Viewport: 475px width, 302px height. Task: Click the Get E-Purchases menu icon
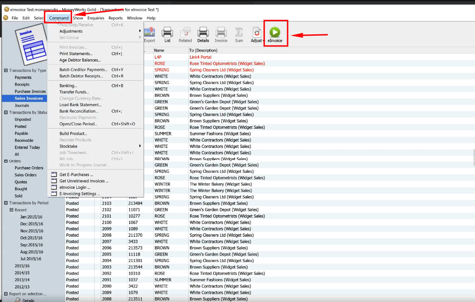coord(54,174)
